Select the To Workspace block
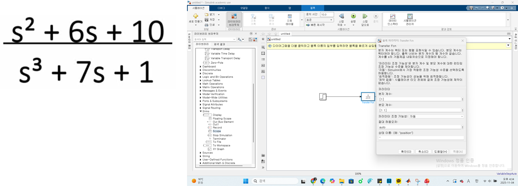The width and height of the screenshot is (518, 186). click(221, 146)
